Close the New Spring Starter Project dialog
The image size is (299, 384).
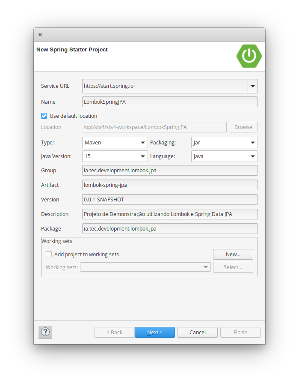[40, 35]
